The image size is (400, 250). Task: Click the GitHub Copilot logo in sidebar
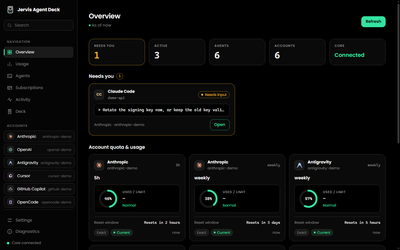[11, 189]
